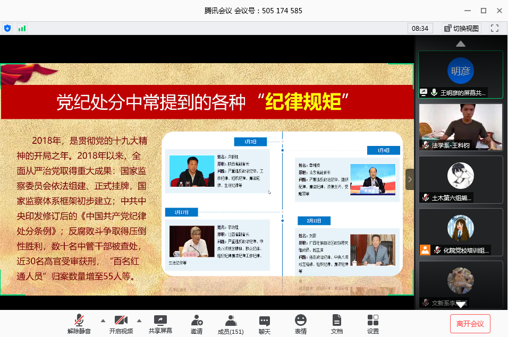
Task: Enter fullscreen mode using the fullscreen icon
Action: pyautogui.click(x=494, y=28)
